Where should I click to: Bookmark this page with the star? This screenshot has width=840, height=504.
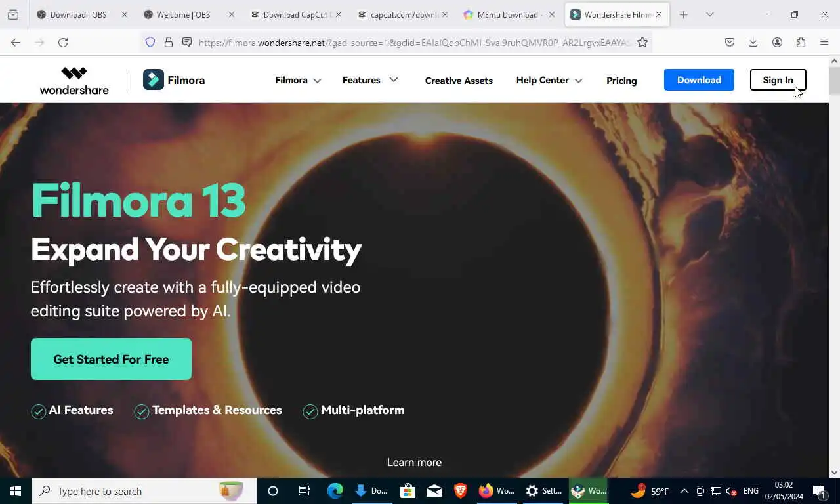tap(642, 42)
